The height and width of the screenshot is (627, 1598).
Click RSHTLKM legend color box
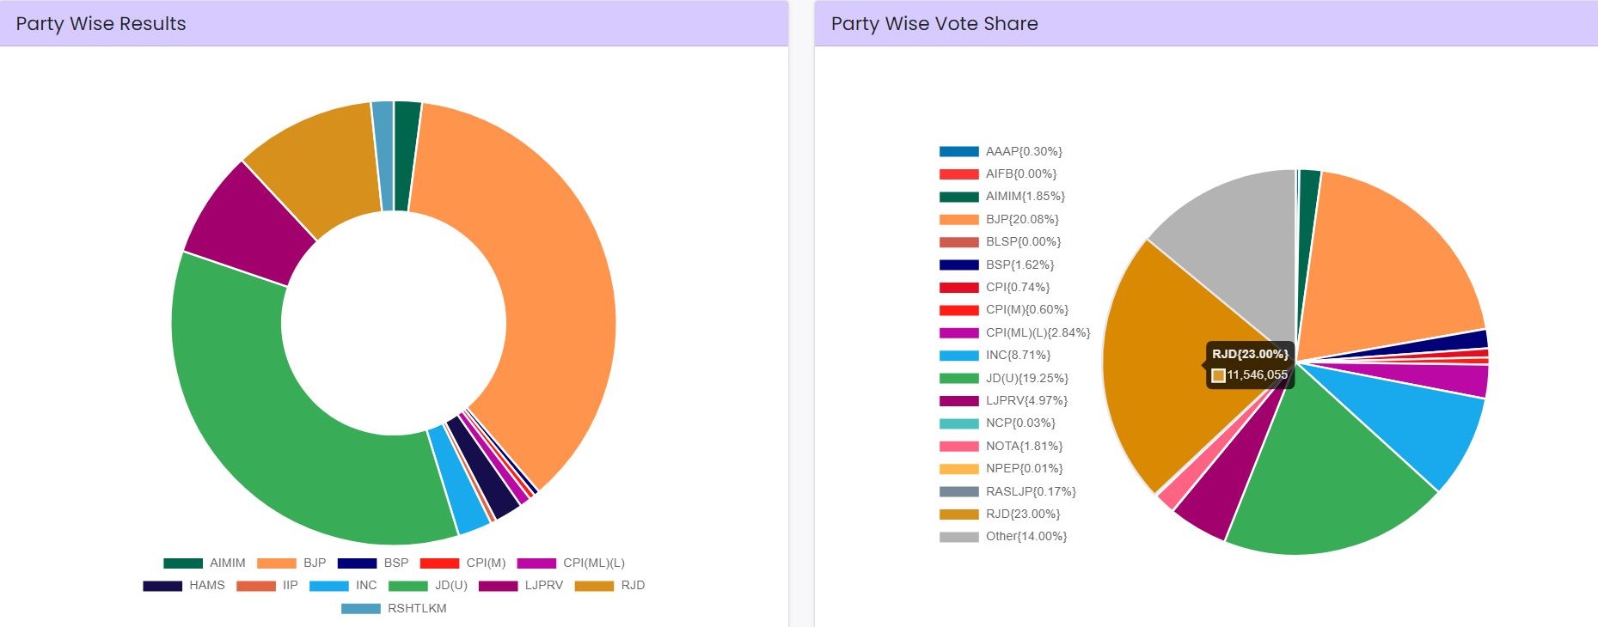point(360,609)
